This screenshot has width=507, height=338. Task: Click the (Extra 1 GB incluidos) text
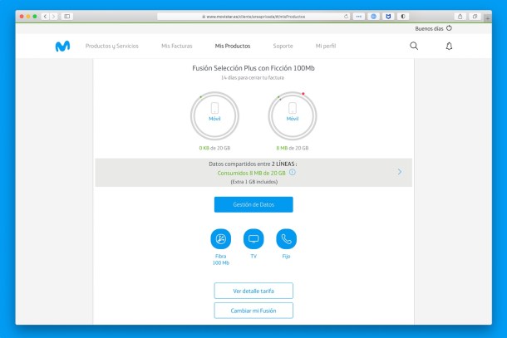coord(253,182)
